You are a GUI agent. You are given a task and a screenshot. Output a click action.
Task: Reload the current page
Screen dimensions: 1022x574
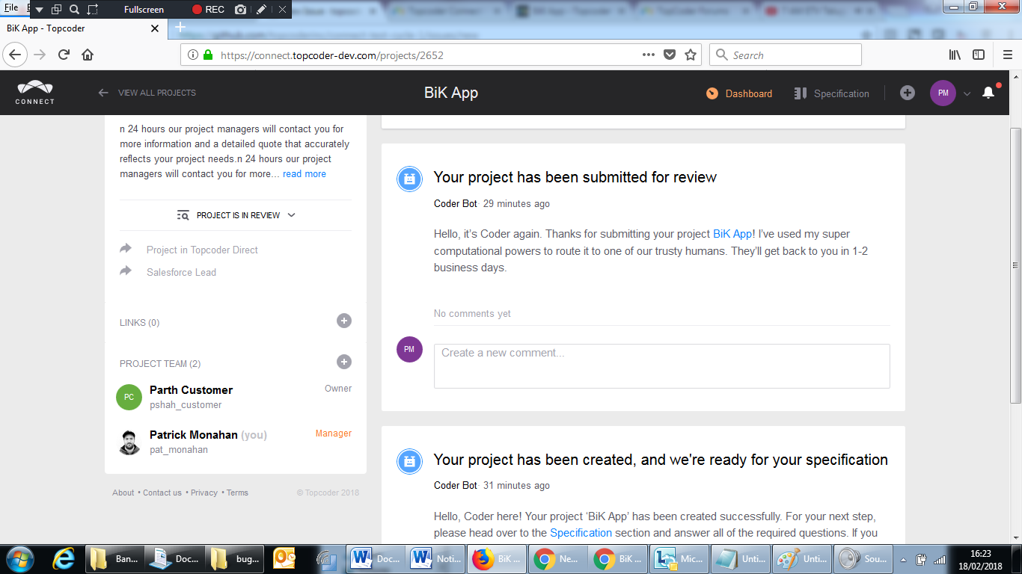(64, 55)
